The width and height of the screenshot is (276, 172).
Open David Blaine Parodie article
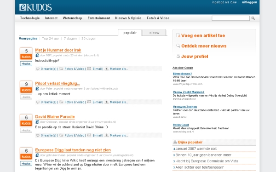coord(55,116)
